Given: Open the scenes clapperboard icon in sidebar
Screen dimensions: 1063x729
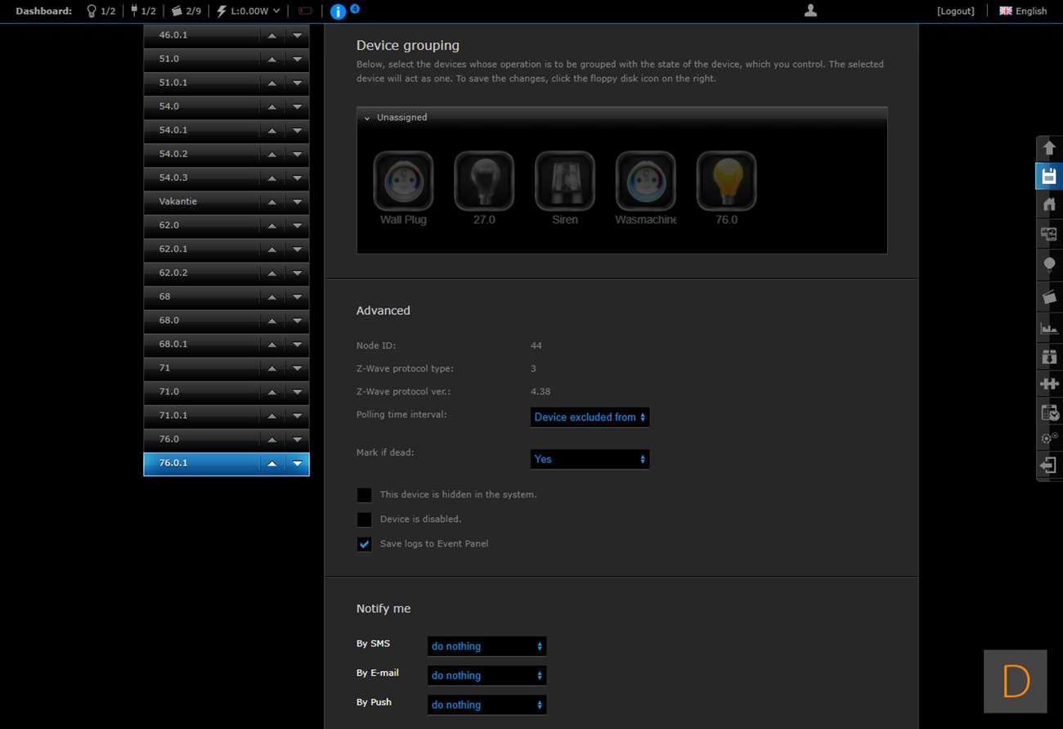Looking at the screenshot, I should click(1048, 297).
